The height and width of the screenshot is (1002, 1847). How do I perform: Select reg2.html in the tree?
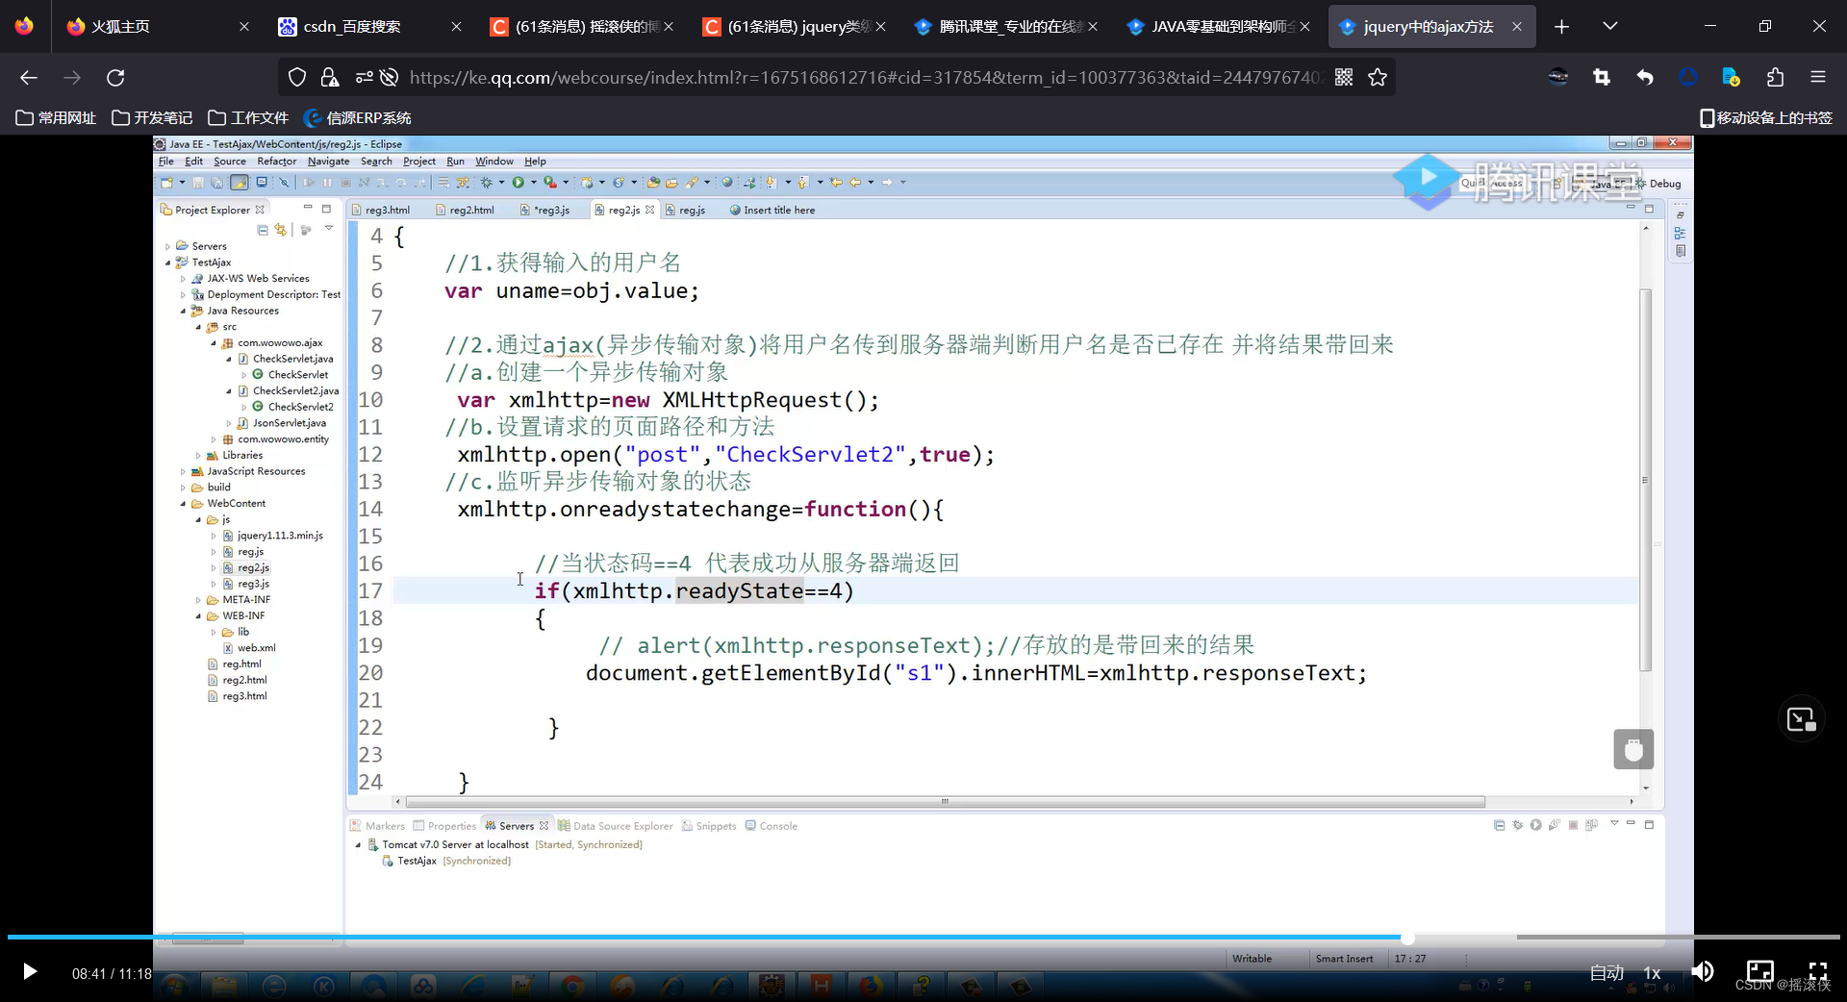click(238, 680)
